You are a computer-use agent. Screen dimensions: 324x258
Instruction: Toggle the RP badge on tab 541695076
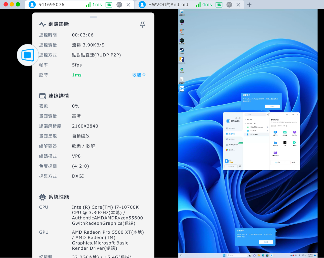pyautogui.click(x=119, y=5)
